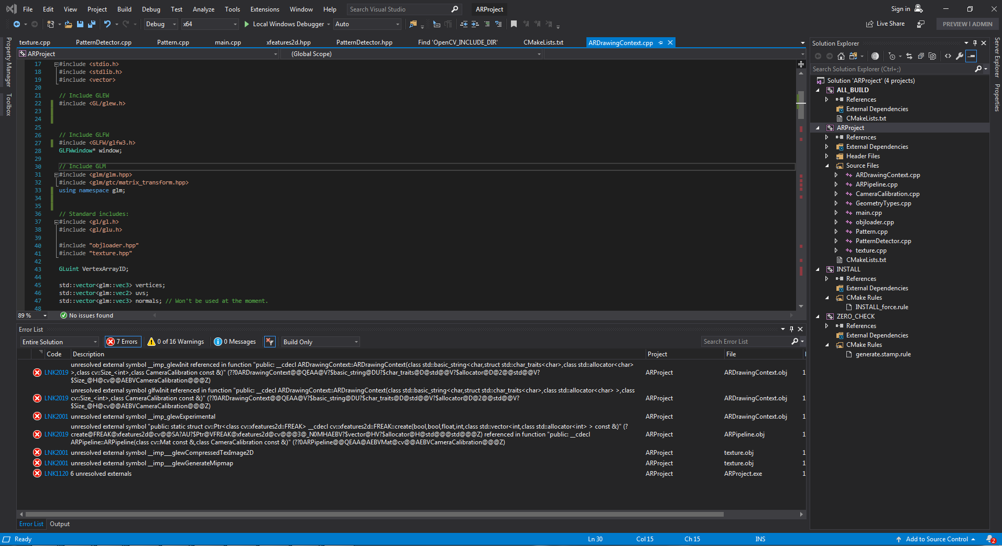Image resolution: width=1002 pixels, height=546 pixels.
Task: Undo the last action with the toolbar arrow
Action: [x=107, y=24]
